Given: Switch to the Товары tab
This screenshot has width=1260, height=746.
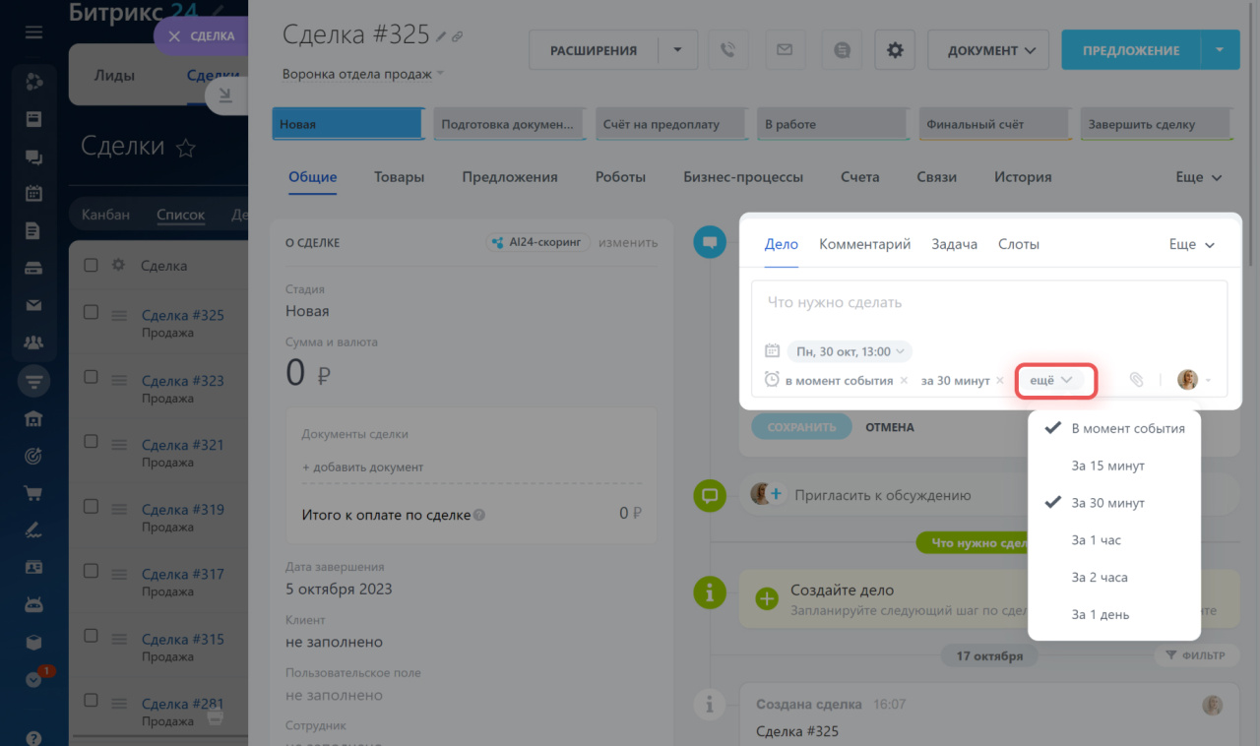Looking at the screenshot, I should (x=399, y=177).
